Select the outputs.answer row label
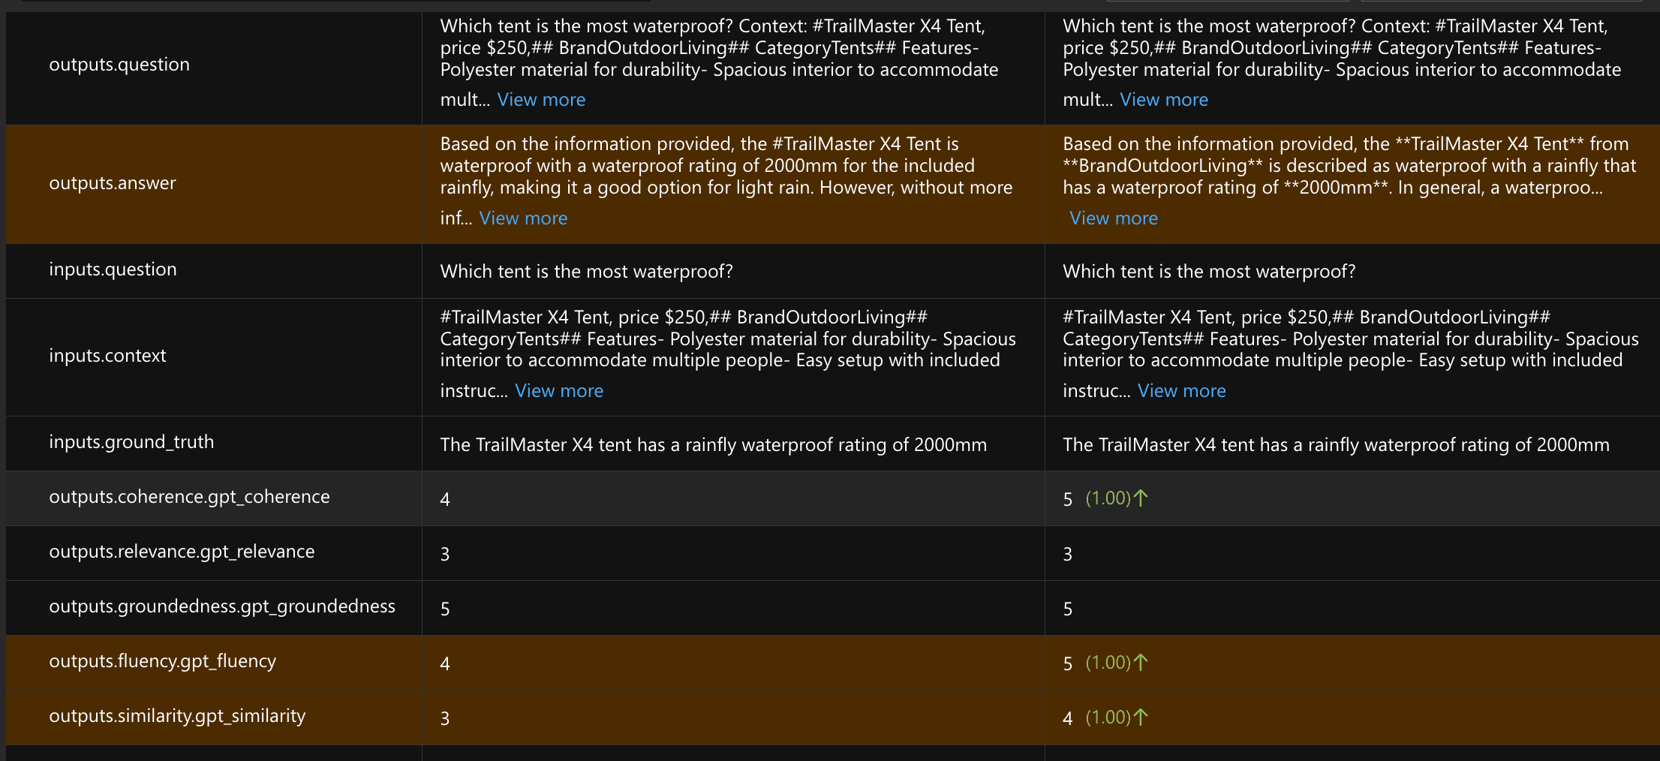This screenshot has height=761, width=1660. point(113,183)
